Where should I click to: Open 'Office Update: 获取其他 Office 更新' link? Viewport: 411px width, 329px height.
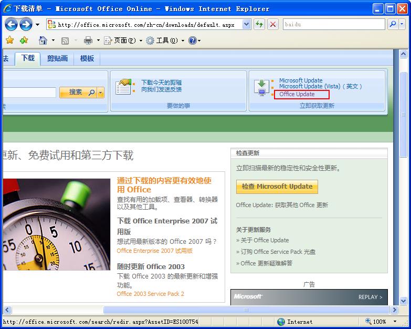click(282, 205)
